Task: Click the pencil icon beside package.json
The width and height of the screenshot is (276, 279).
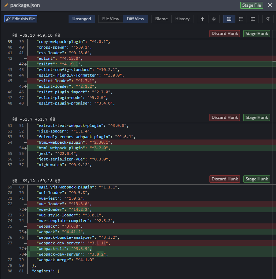Action: click(x=6, y=5)
